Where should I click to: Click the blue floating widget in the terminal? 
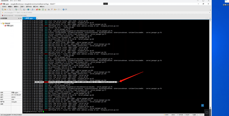[x=203, y=105]
